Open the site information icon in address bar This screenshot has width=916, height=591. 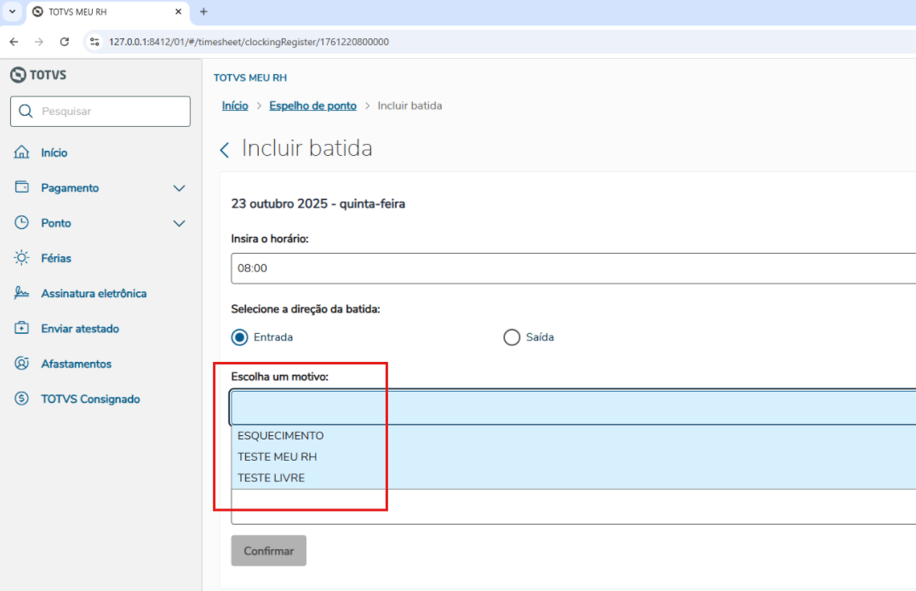tap(94, 42)
